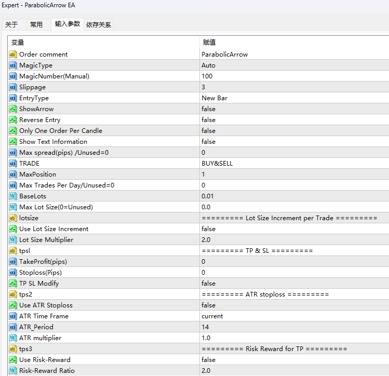Click the integer icon next to MagicType
Image resolution: width=389 pixels, height=376 pixels.
coord(13,65)
